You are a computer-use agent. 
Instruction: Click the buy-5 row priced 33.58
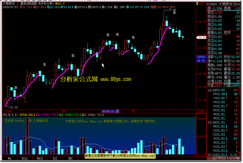point(223,53)
